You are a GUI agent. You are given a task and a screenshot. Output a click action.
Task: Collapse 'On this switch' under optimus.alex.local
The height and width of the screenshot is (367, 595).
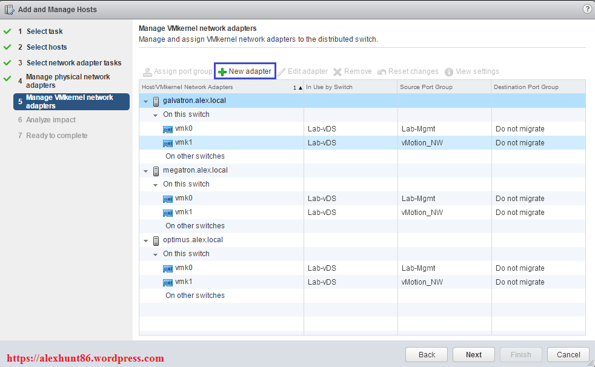(156, 254)
